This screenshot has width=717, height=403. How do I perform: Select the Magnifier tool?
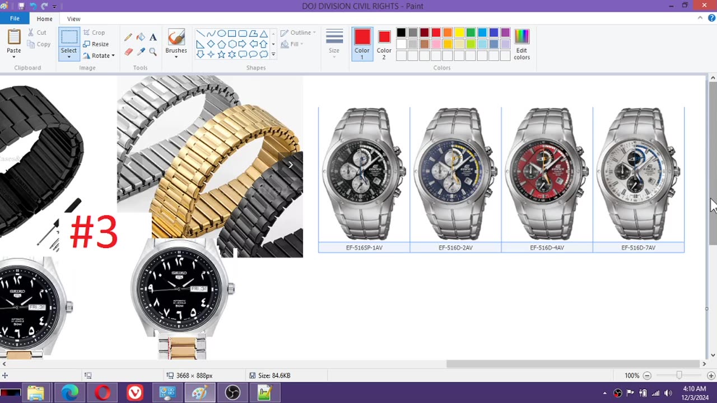click(x=153, y=51)
